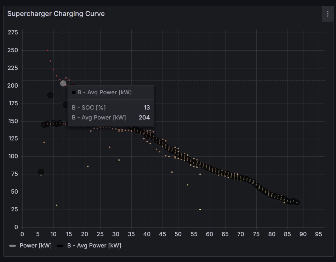The height and width of the screenshot is (262, 336).
Task: Click the X-axis label 35
Action: point(131,234)
